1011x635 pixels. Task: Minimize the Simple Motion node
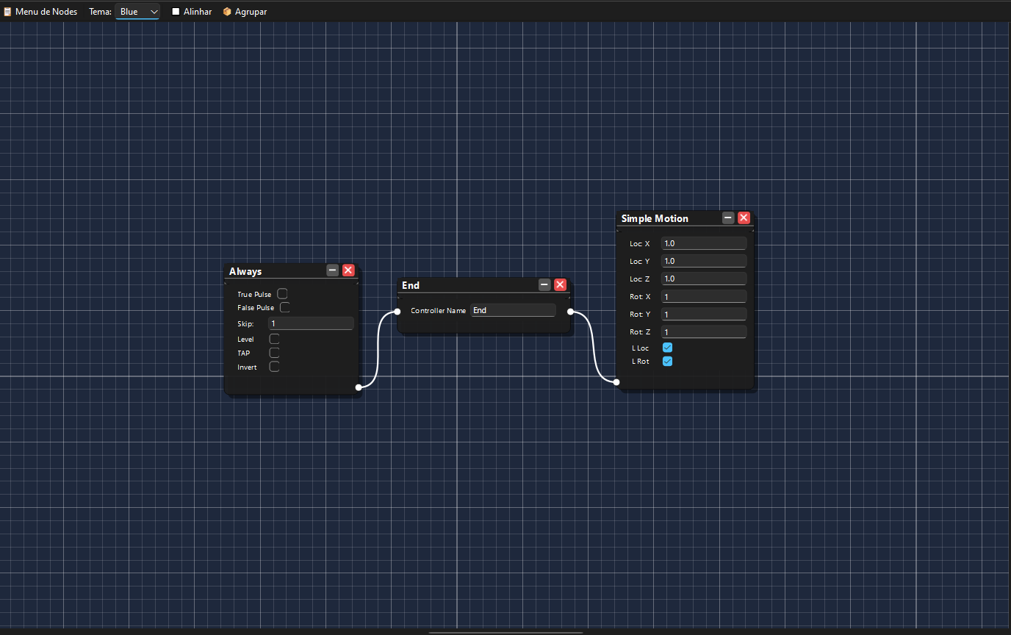click(x=728, y=218)
